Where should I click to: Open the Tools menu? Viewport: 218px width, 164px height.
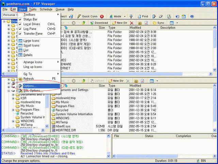pyautogui.click(x=33, y=9)
